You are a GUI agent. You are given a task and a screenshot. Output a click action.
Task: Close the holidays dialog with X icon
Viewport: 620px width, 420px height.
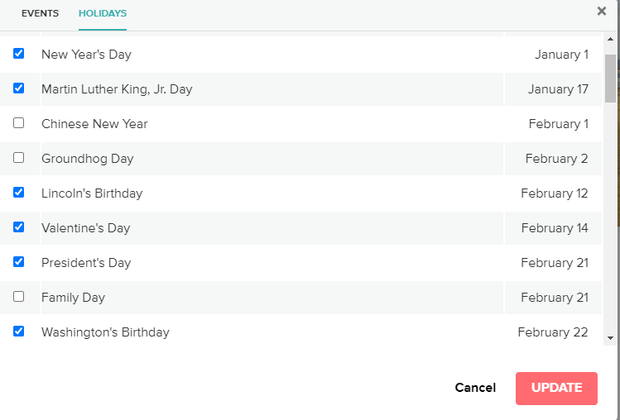602,11
